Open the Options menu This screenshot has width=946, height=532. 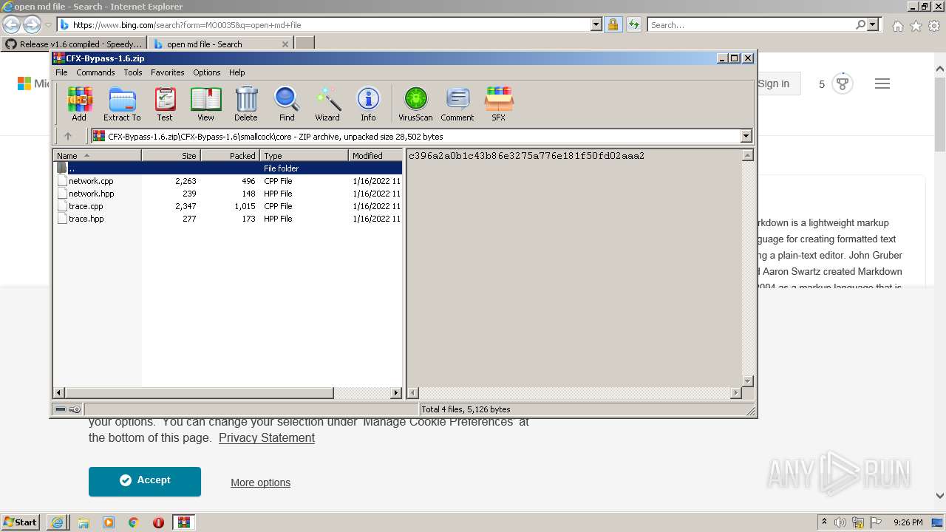click(207, 72)
